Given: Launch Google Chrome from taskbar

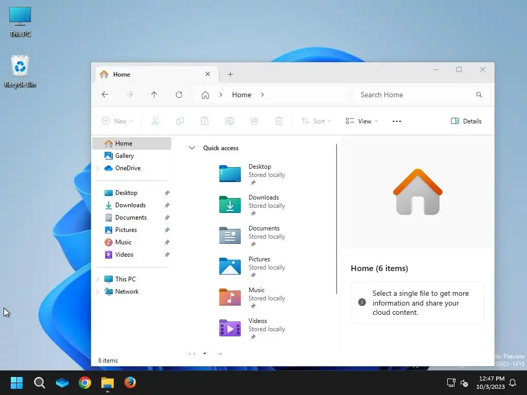Looking at the screenshot, I should [85, 383].
